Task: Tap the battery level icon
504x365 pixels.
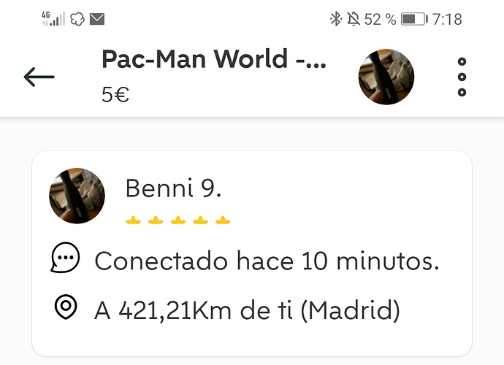Action: coord(413,19)
